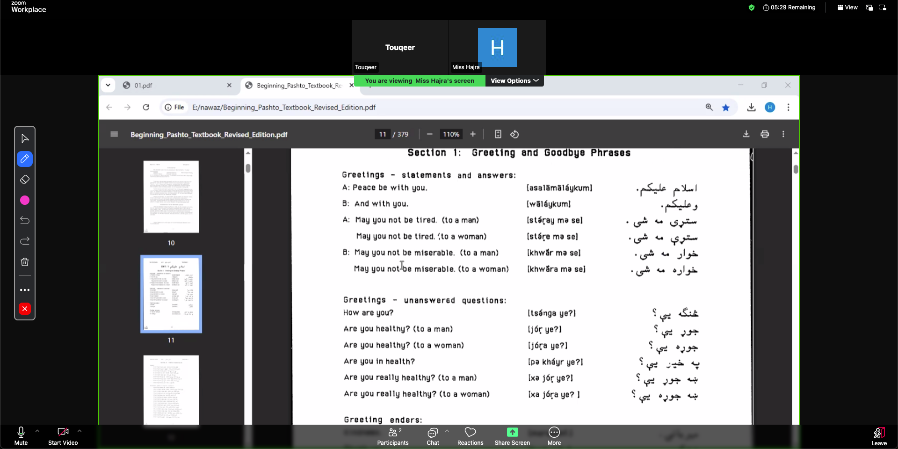Click the thumbnail sidebar scrollbar
The width and height of the screenshot is (898, 449).
click(248, 168)
